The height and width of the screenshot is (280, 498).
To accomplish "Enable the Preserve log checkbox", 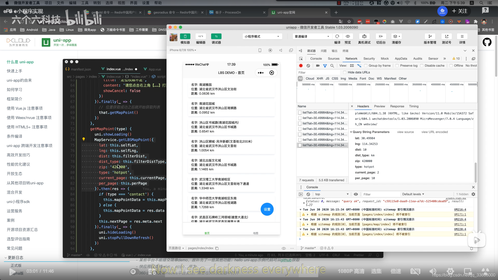I will [x=397, y=66].
